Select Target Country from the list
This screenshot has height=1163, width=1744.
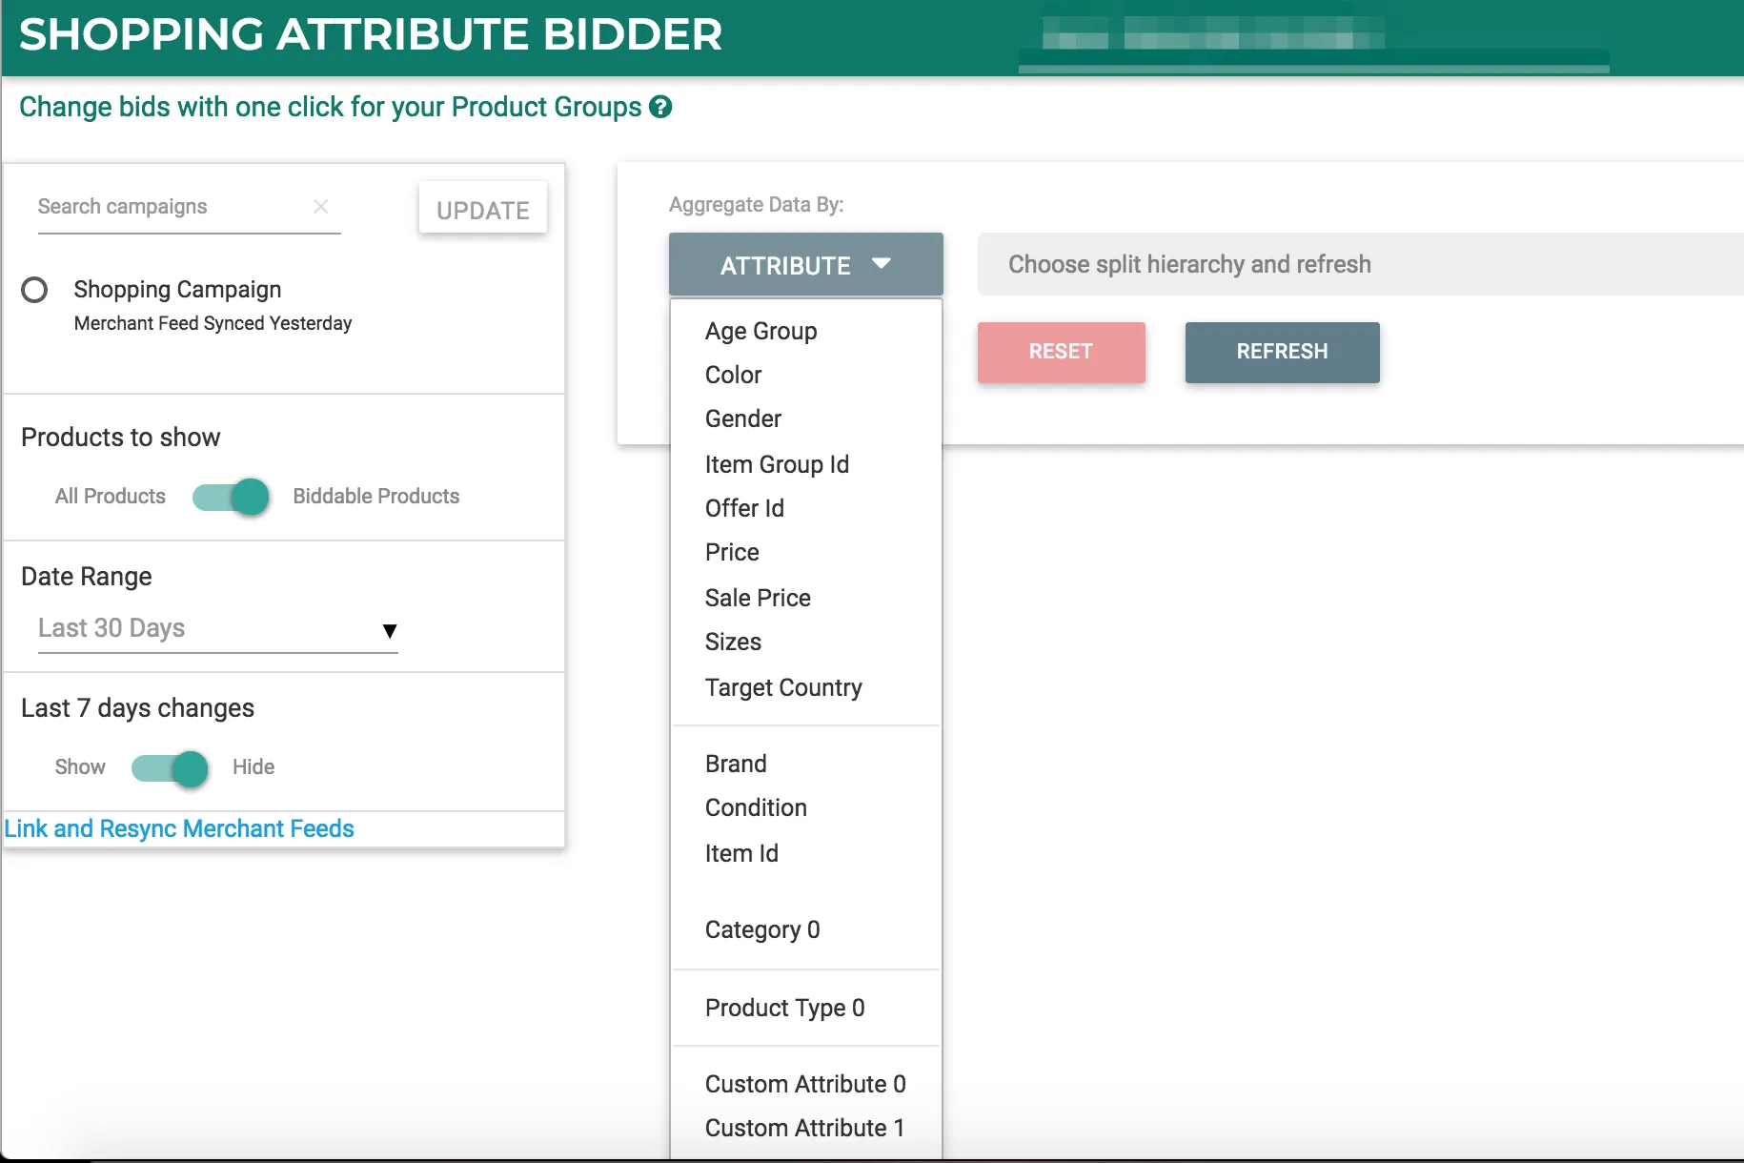[782, 688]
